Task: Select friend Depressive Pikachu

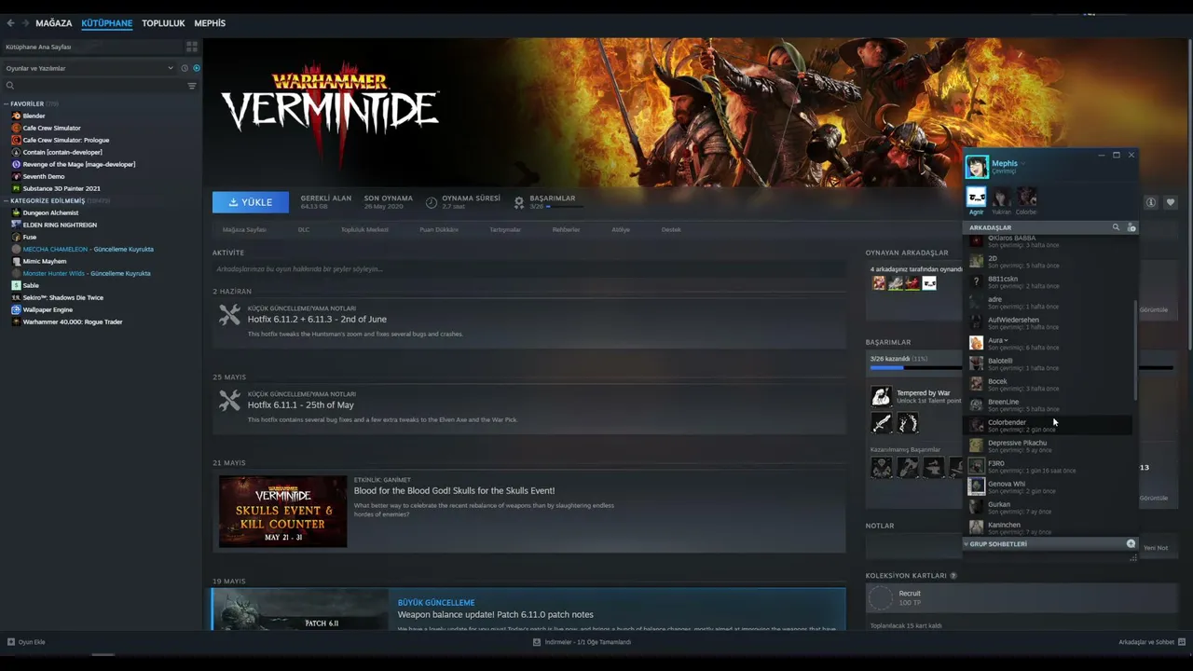Action: point(1048,446)
